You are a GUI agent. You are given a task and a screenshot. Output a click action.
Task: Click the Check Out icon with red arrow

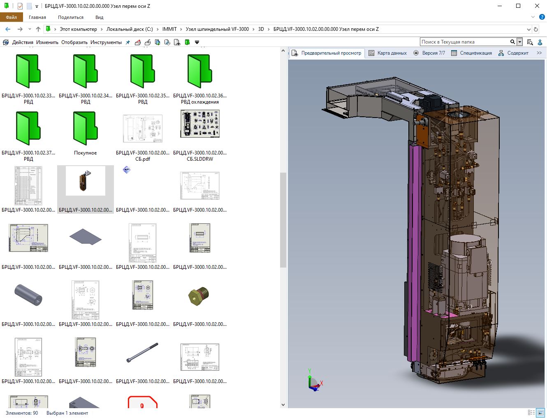pyautogui.click(x=138, y=42)
